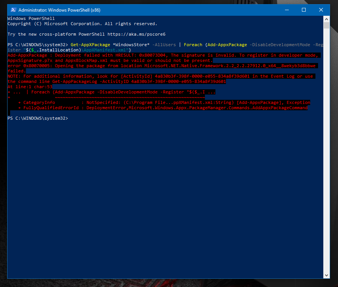Click 'Get-AppPackageLog -ActivityID' command text
338x287 pixels.
(91, 81)
